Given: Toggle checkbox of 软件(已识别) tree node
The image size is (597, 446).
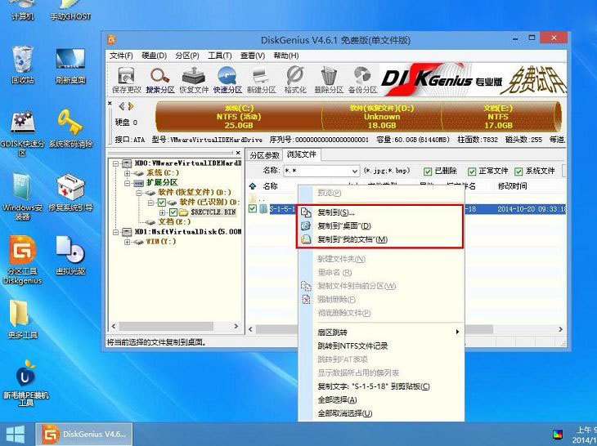Looking at the screenshot, I should [161, 203].
